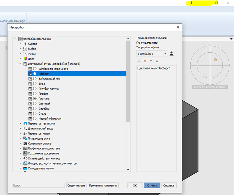Expand the Выбор tree node
The image size is (234, 195).
click(x=20, y=49)
